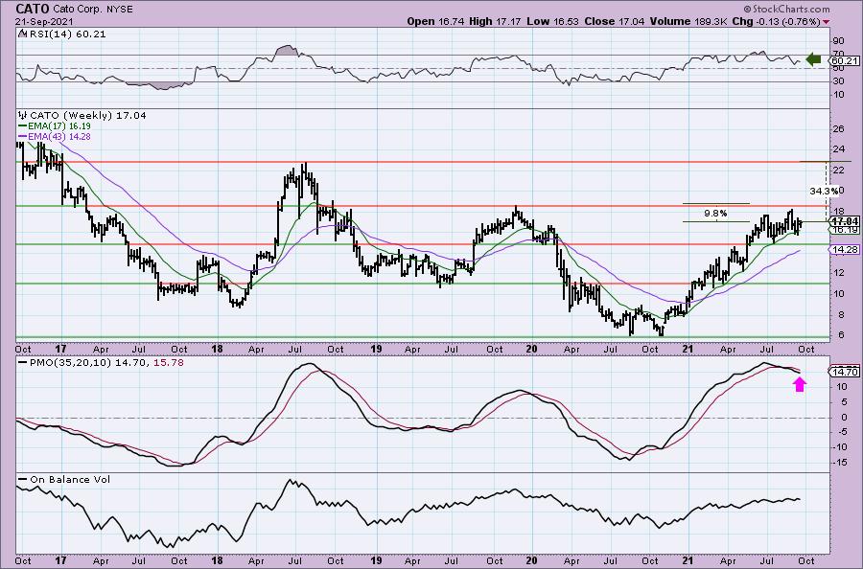Click the CATO ticker symbol in the title
Image resolution: width=863 pixels, height=569 pixels.
(32, 9)
